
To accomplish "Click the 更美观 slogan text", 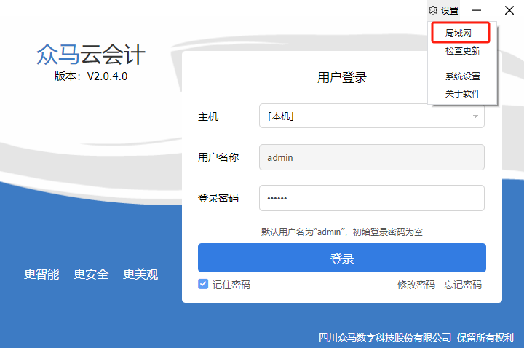I will [140, 274].
